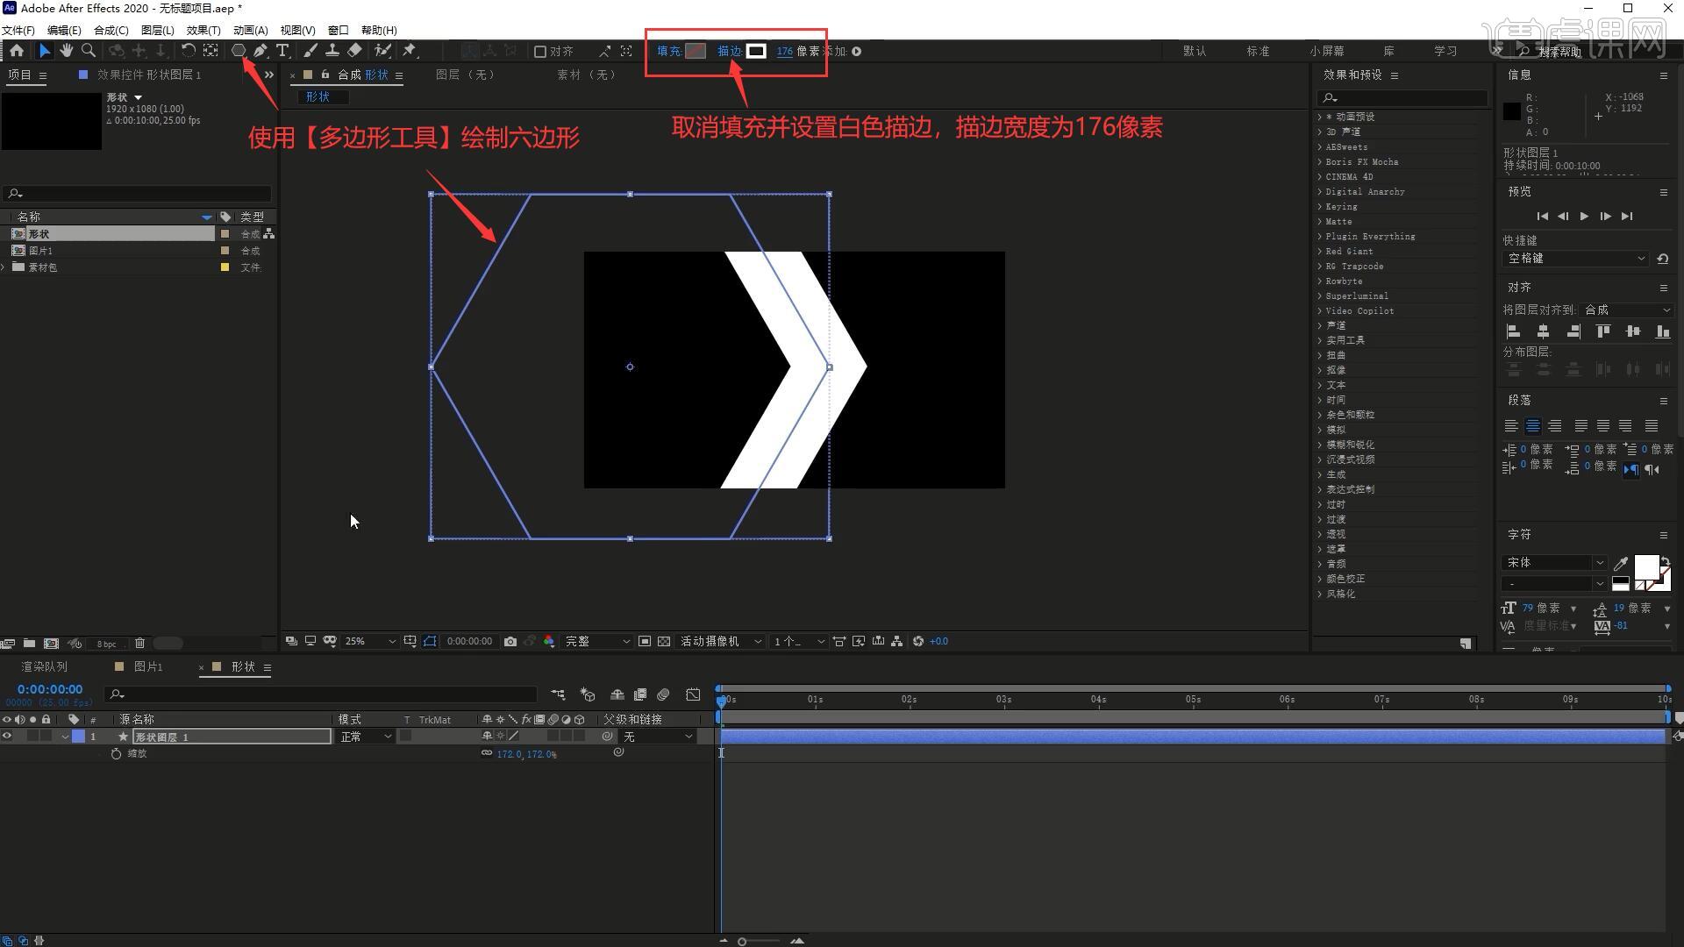Select the Zoom tool
The width and height of the screenshot is (1684, 947).
89,51
